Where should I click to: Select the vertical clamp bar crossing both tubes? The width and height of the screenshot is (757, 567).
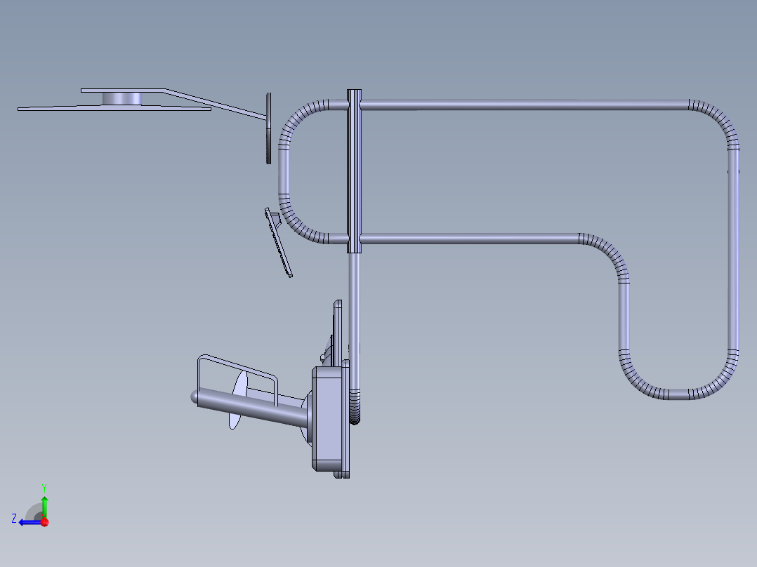pyautogui.click(x=354, y=171)
